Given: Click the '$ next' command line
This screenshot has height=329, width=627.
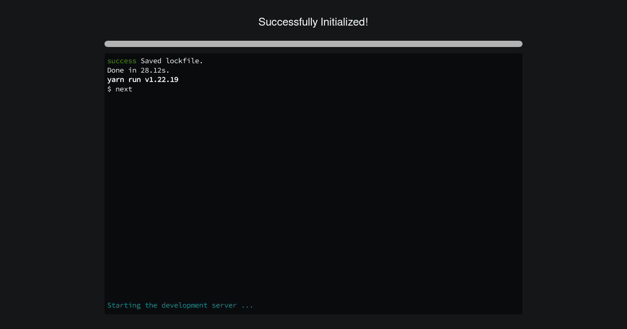Looking at the screenshot, I should [x=120, y=89].
